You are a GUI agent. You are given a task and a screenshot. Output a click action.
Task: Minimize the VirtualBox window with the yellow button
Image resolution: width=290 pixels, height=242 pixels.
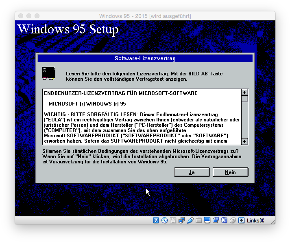pos(29,16)
